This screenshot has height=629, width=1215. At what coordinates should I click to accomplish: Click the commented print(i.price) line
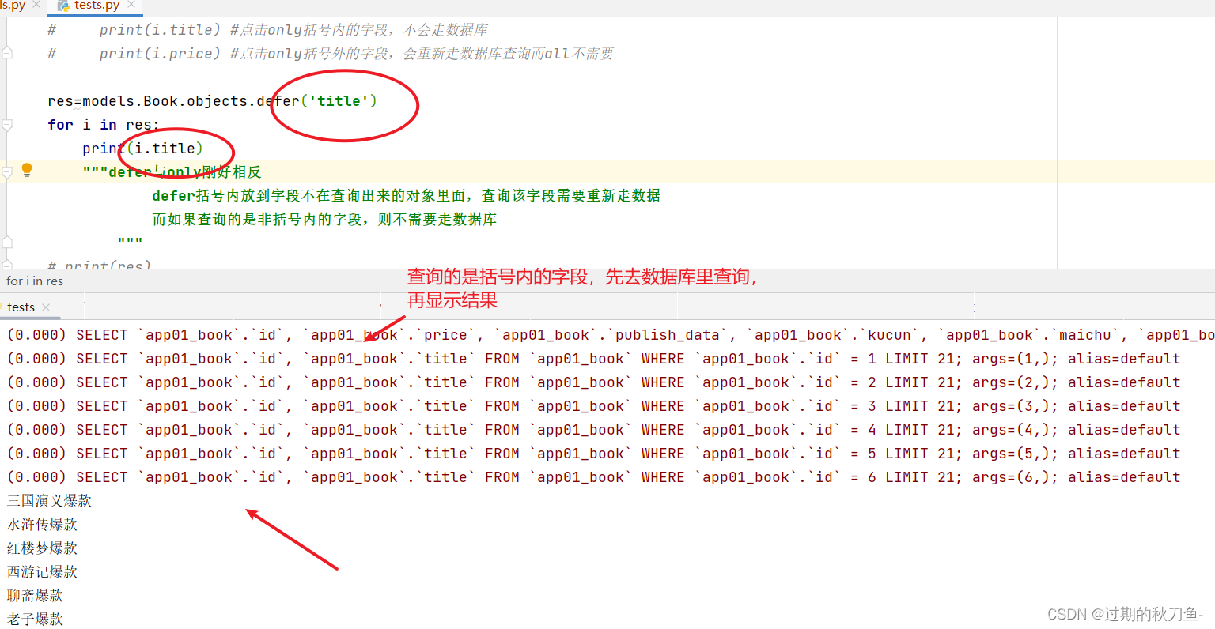(331, 54)
